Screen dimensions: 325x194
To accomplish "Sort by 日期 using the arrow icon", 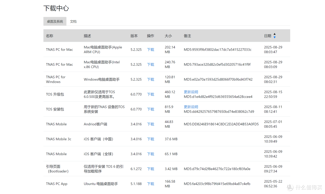I will [274, 36].
